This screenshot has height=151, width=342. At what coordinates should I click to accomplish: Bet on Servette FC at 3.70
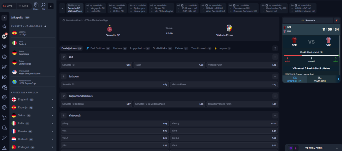click(x=97, y=65)
